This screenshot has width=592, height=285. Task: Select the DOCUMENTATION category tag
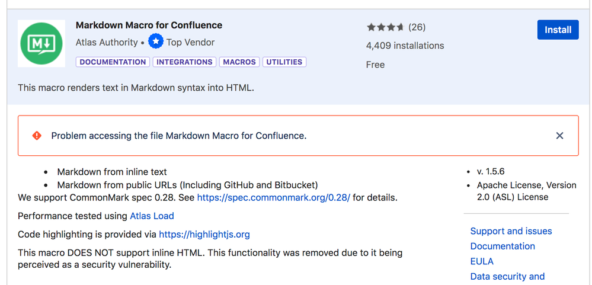113,62
